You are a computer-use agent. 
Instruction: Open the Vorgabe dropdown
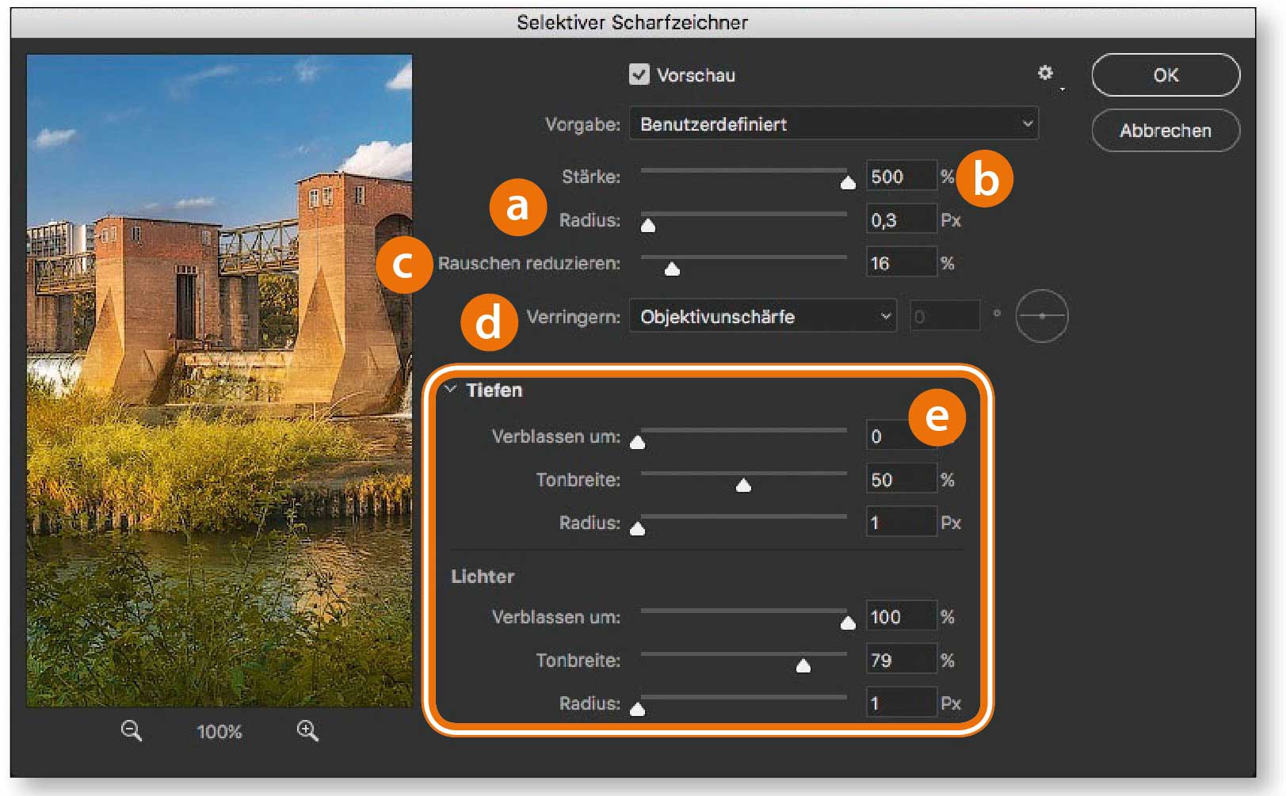pyautogui.click(x=834, y=124)
